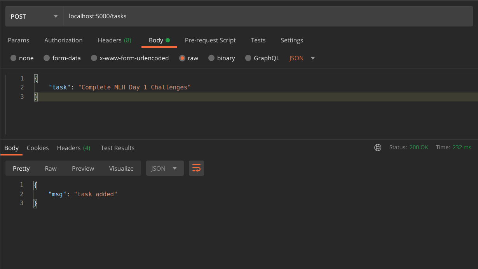Open the JSON dropdown in response viewer
The width and height of the screenshot is (478, 269).
(x=165, y=168)
